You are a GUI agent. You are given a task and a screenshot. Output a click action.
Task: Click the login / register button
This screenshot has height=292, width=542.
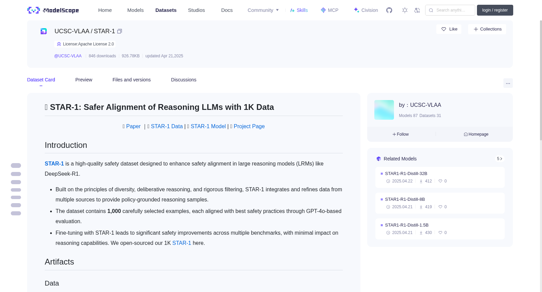pyautogui.click(x=495, y=10)
